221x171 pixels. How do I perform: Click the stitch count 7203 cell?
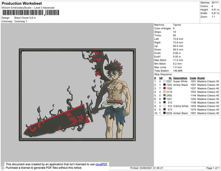pyautogui.click(x=169, y=85)
